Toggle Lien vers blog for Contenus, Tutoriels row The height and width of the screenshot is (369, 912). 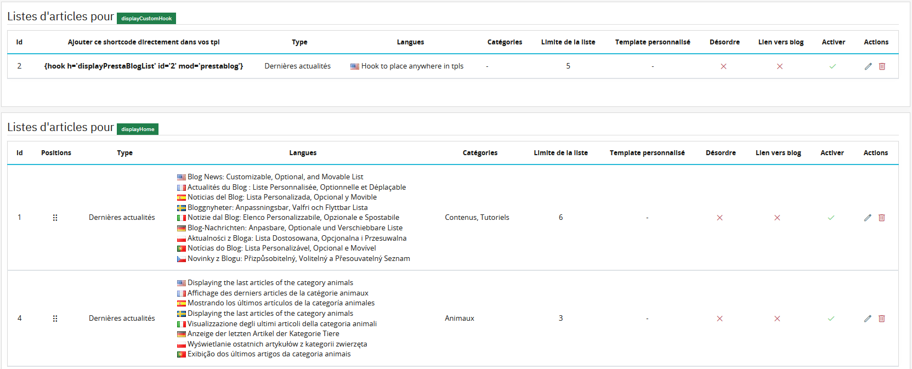tap(777, 218)
